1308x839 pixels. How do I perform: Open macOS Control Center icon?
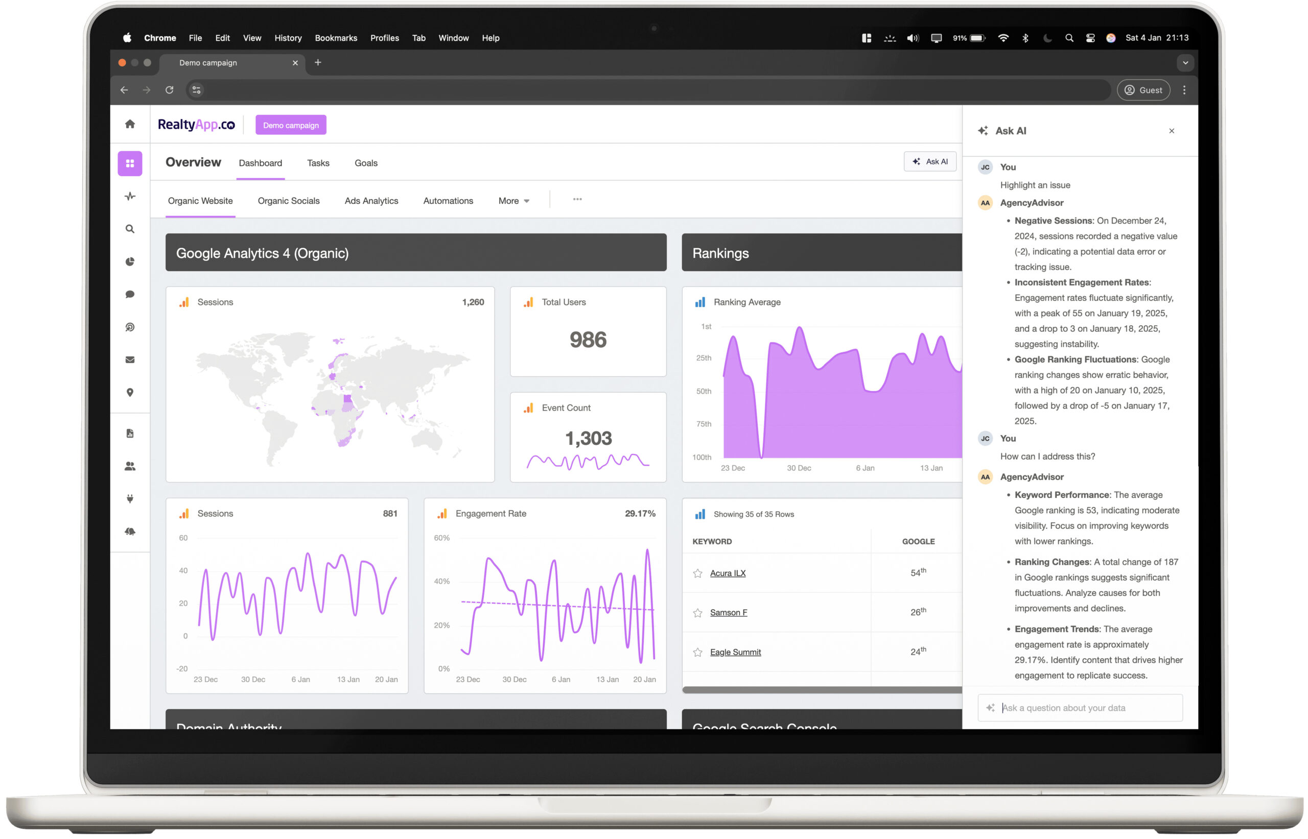(1090, 38)
